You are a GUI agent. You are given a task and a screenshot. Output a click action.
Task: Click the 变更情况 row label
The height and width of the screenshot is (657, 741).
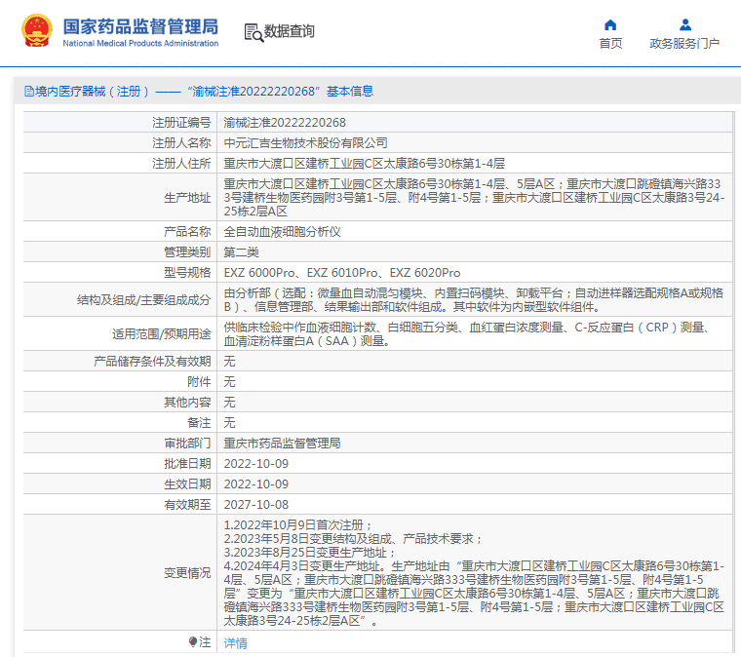[187, 573]
